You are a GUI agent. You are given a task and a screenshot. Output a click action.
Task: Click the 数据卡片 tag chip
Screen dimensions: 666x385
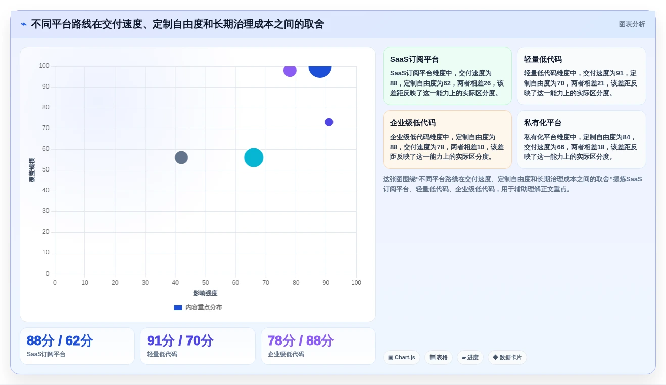[507, 358]
